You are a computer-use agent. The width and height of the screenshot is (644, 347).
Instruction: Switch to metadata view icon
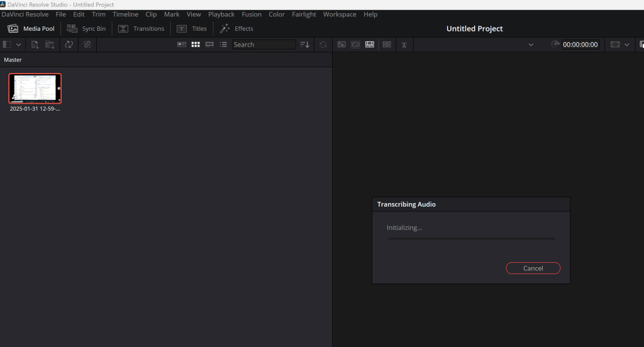coord(182,45)
